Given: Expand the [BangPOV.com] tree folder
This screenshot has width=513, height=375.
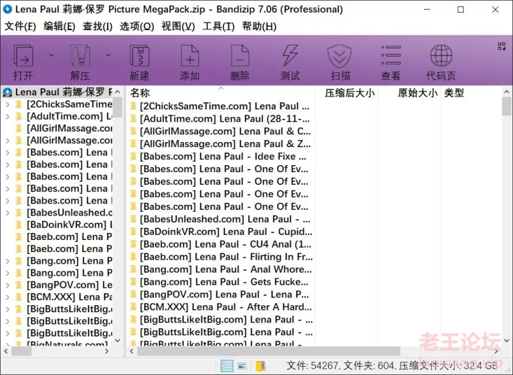Looking at the screenshot, I should click(8, 285).
